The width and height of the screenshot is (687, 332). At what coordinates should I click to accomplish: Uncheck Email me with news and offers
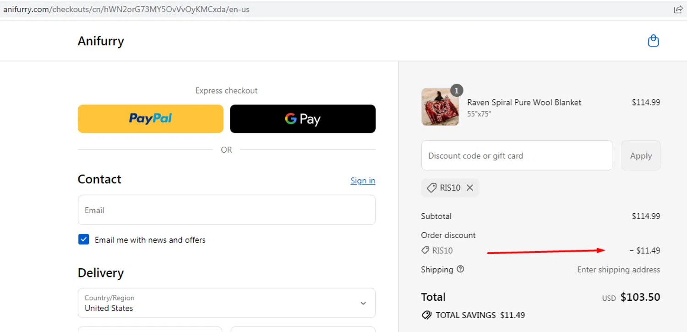pyautogui.click(x=84, y=239)
